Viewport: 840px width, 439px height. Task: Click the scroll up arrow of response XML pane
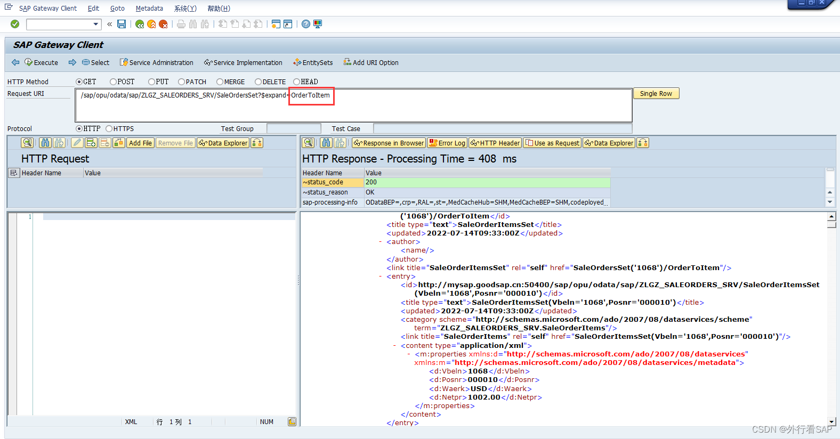[x=831, y=216]
